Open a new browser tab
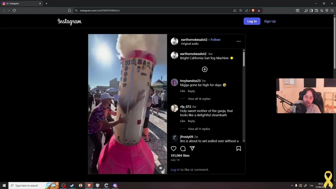The height and width of the screenshot is (189, 336). pyautogui.click(x=46, y=3)
